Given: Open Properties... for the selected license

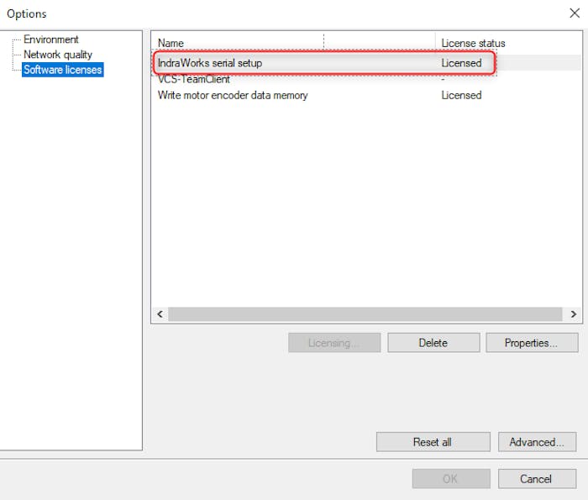Looking at the screenshot, I should click(x=530, y=343).
